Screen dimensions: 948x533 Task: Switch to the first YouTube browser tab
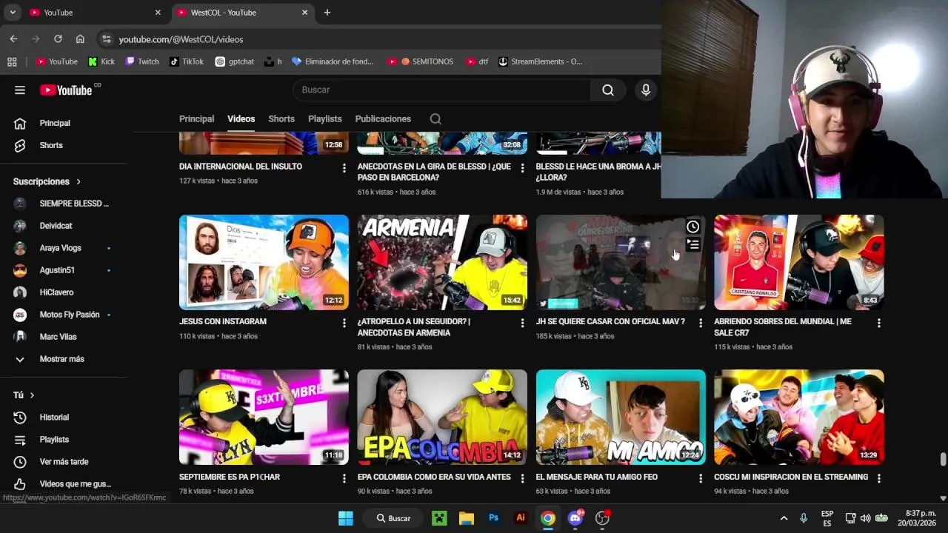(x=95, y=13)
